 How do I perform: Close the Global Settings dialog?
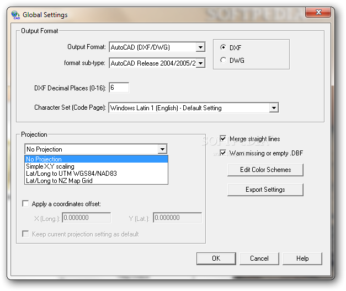pos(318,12)
